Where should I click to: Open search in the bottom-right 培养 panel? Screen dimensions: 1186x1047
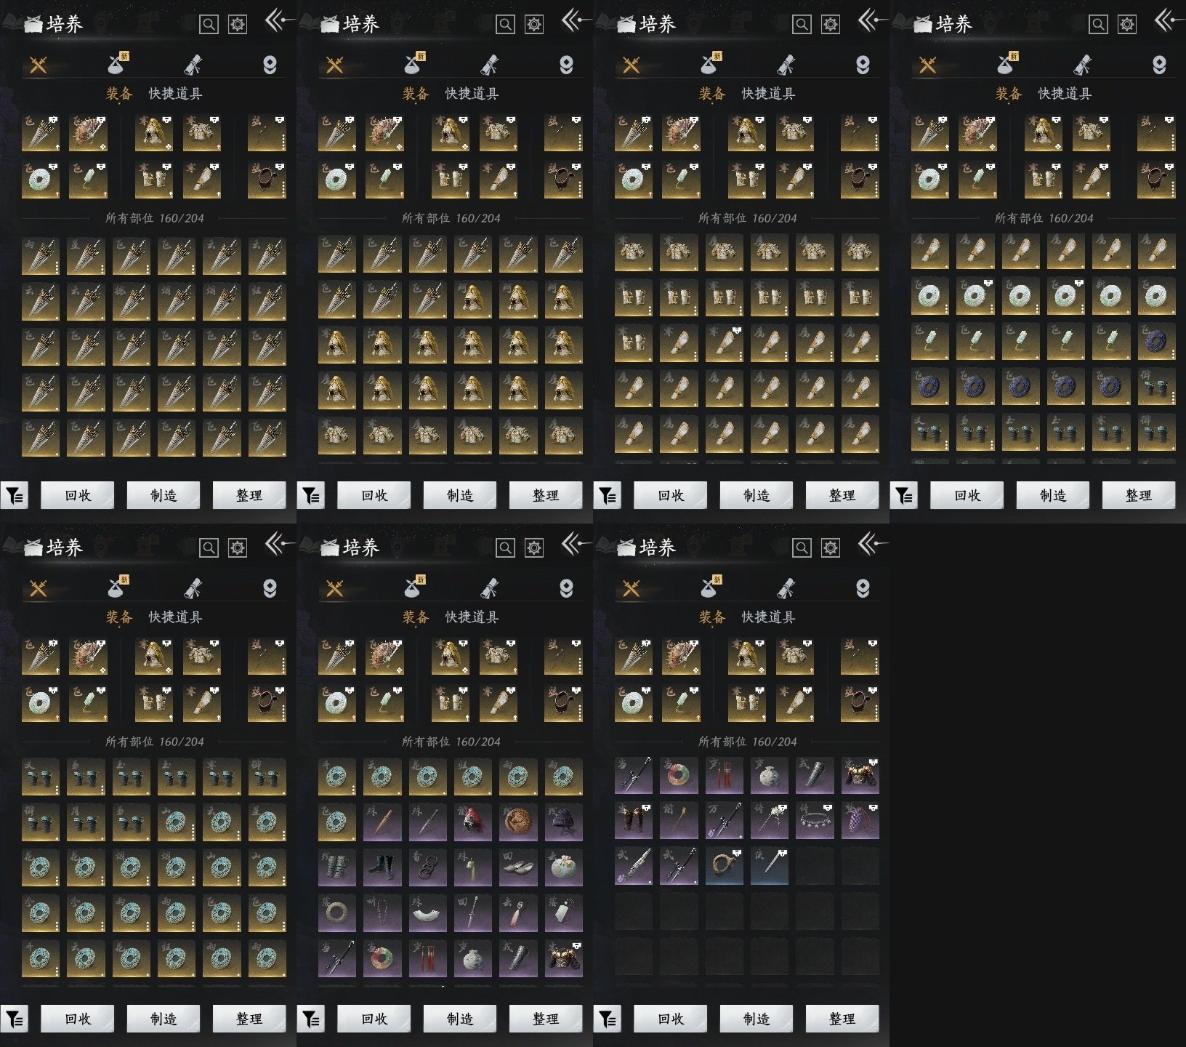point(802,548)
